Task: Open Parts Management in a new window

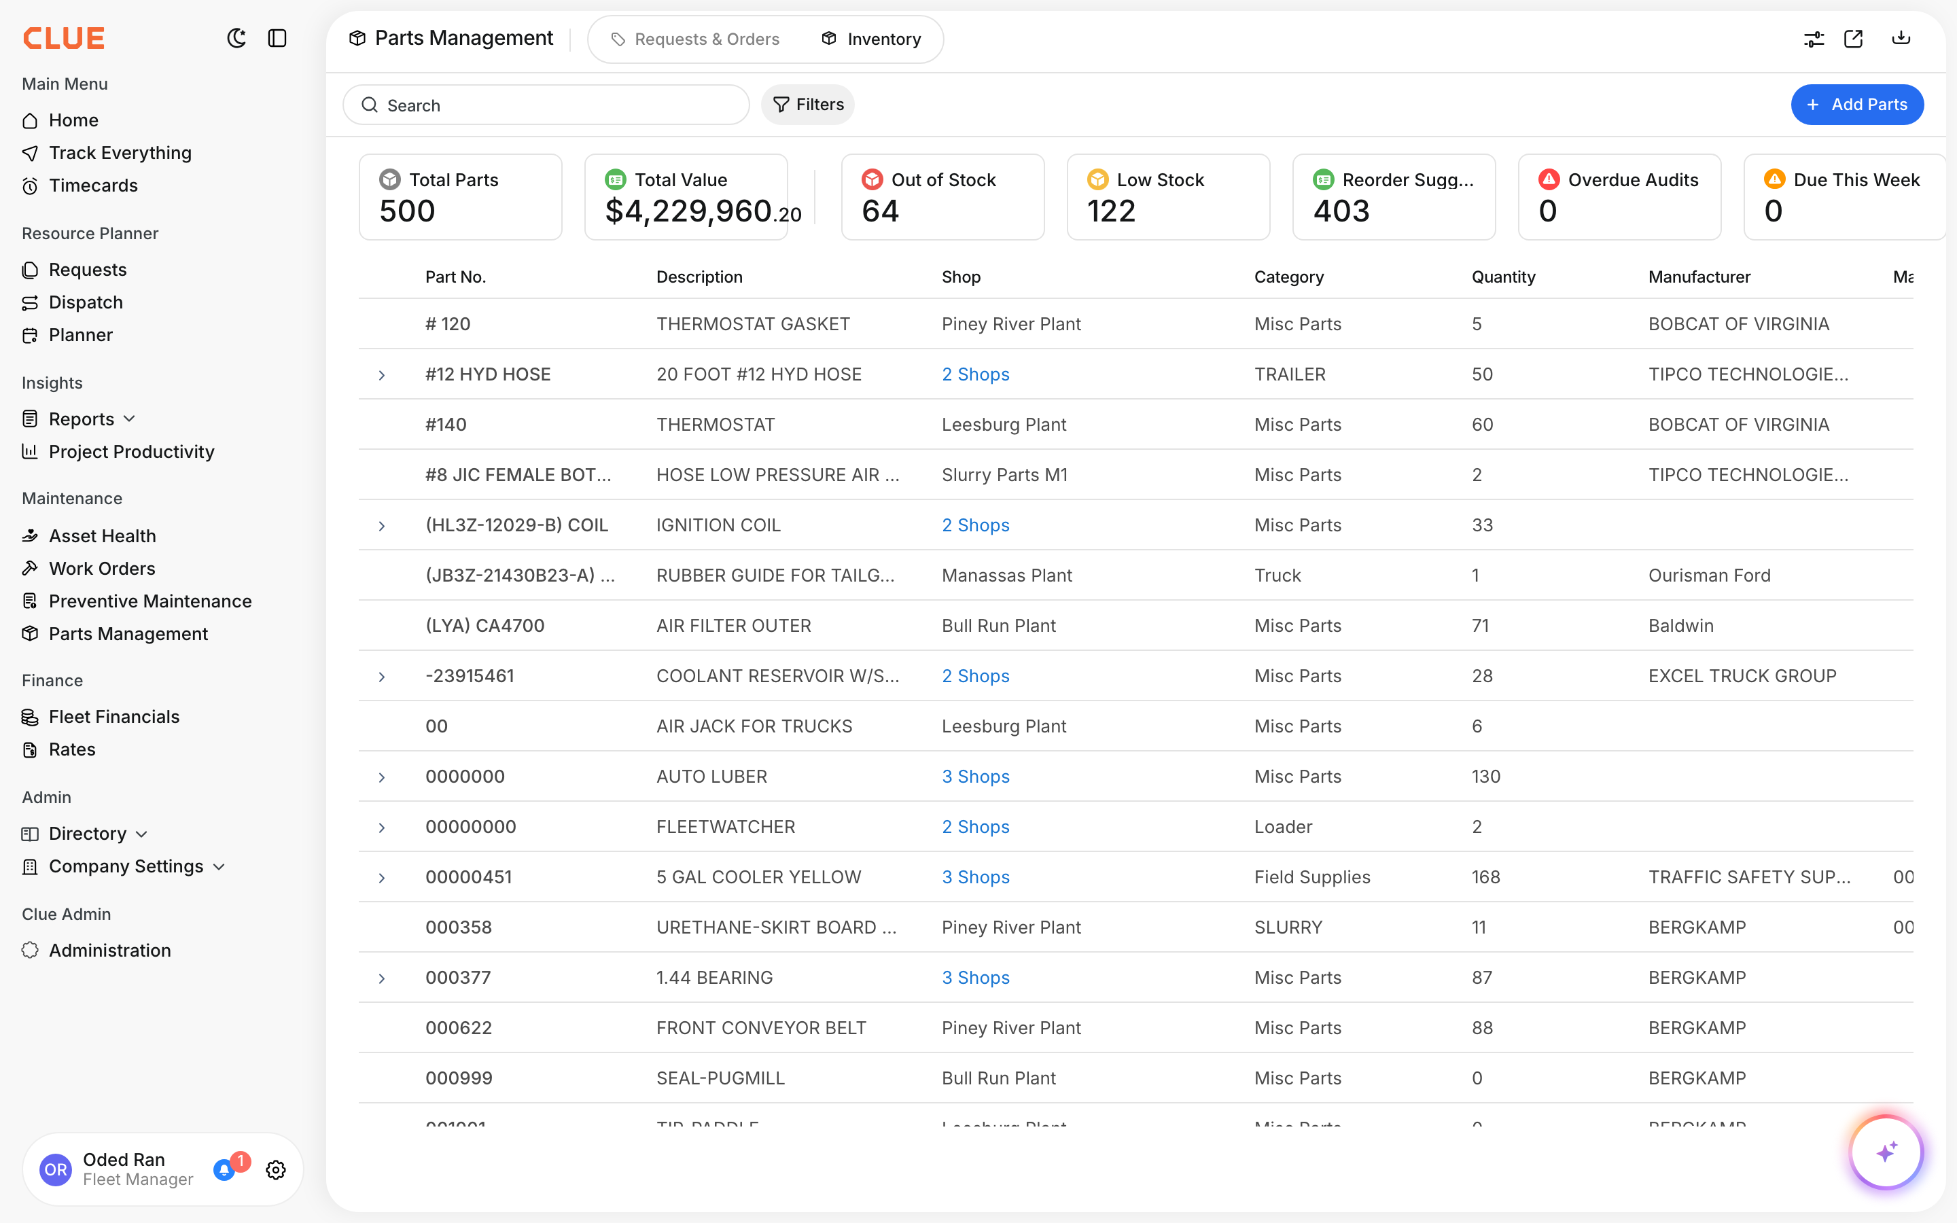Action: coord(1854,38)
